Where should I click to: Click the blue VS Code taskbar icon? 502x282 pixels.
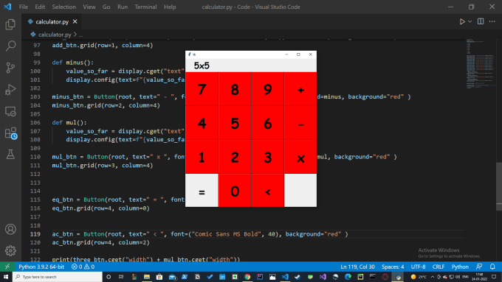click(x=285, y=277)
